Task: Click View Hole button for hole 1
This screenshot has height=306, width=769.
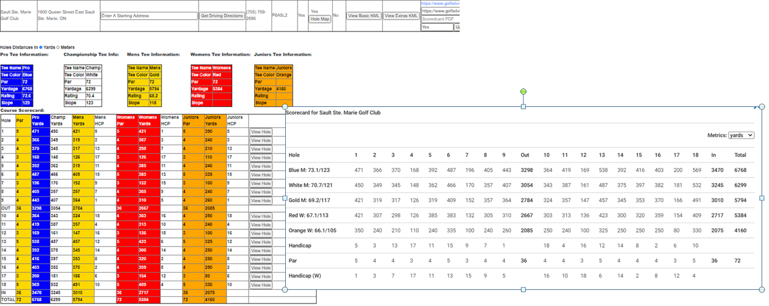Action: 260,132
